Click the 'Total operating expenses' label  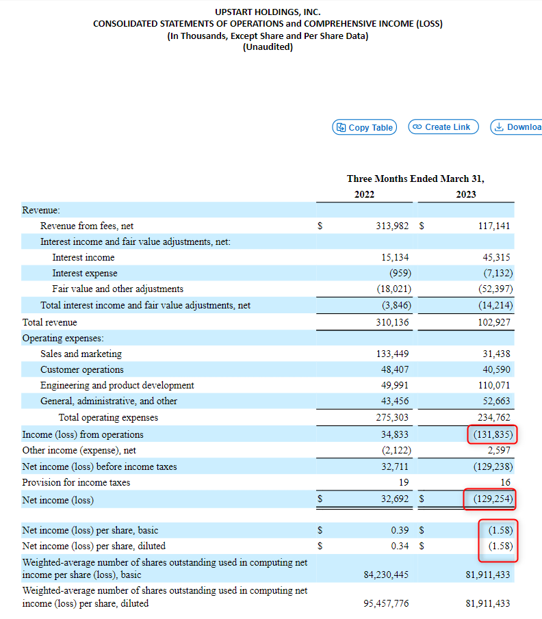pos(108,417)
